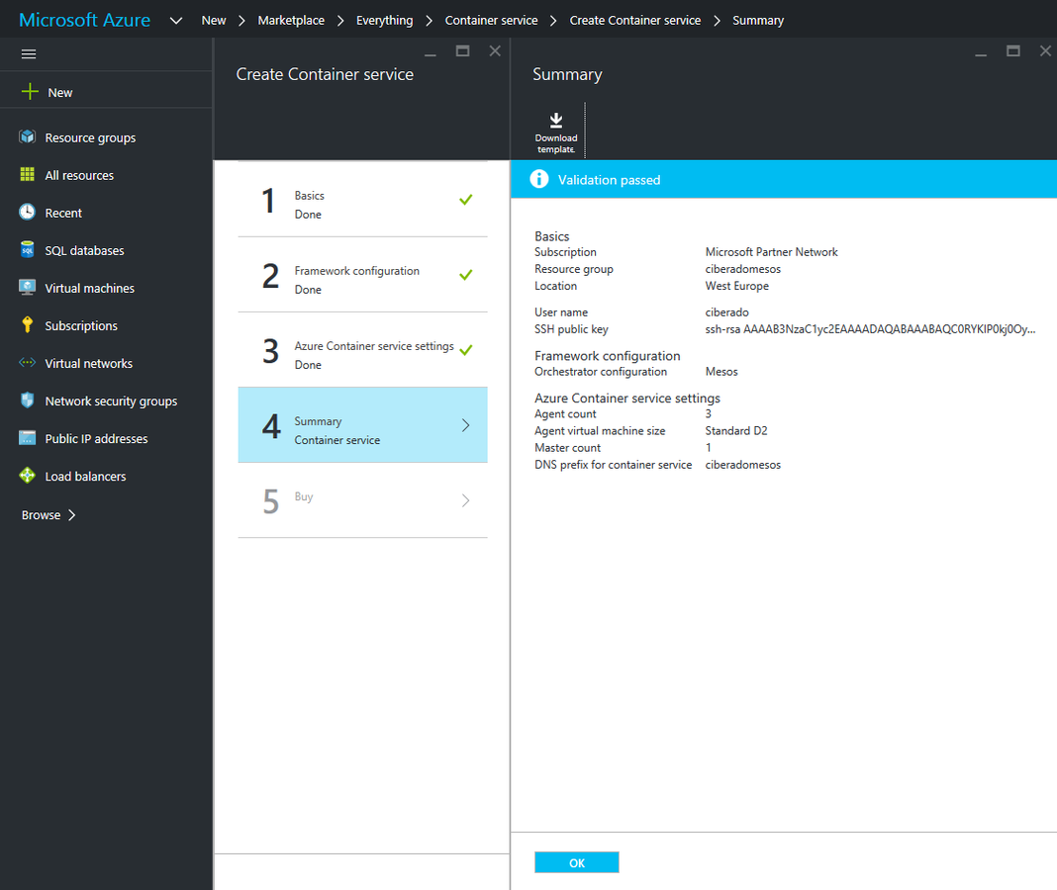Viewport: 1057px width, 890px height.
Task: Click the All resources grid icon
Action: click(27, 174)
